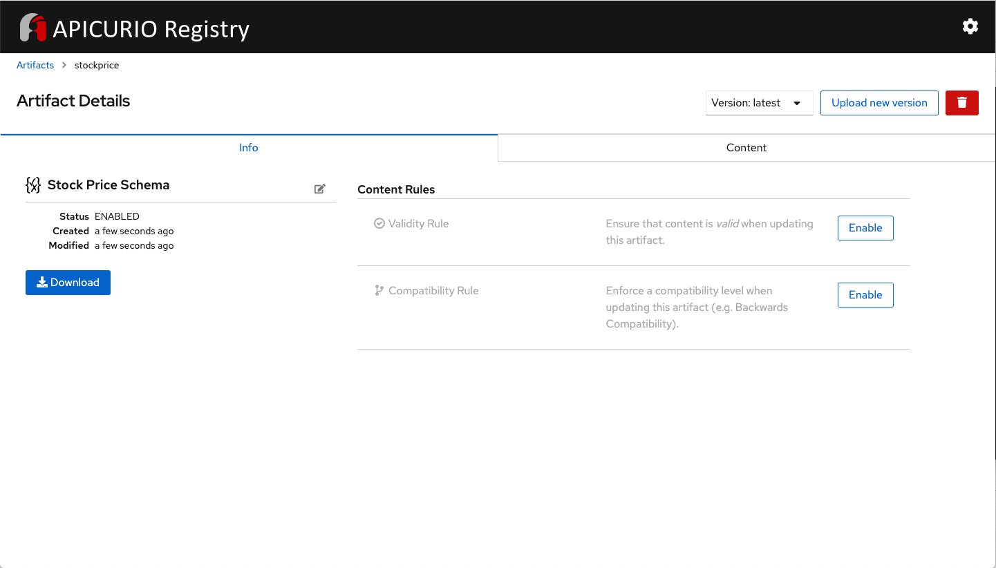
Task: Click the breadcrumb chevron separator
Action: pos(64,65)
